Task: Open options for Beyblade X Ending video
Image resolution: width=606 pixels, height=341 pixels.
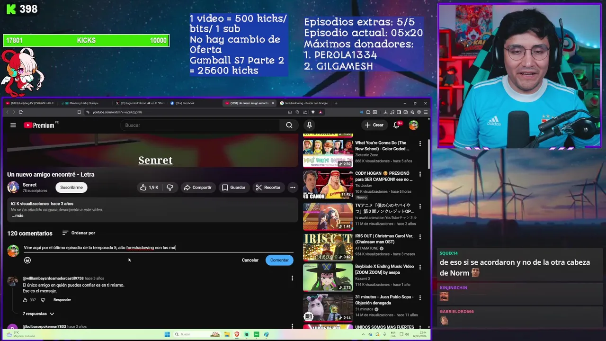Action: point(420,267)
